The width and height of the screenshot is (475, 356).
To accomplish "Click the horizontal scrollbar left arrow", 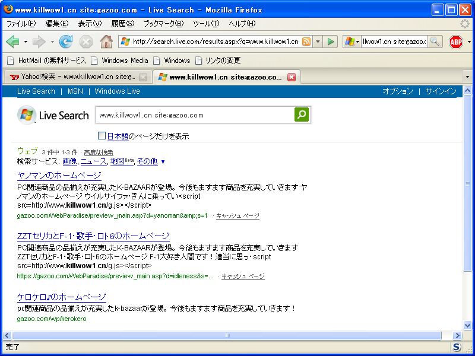I will tap(7, 335).
